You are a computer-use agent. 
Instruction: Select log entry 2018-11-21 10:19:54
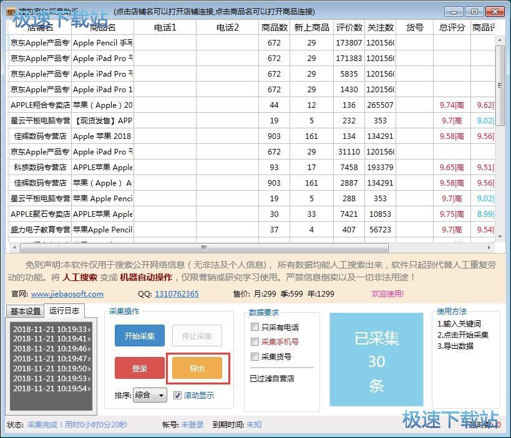point(52,389)
